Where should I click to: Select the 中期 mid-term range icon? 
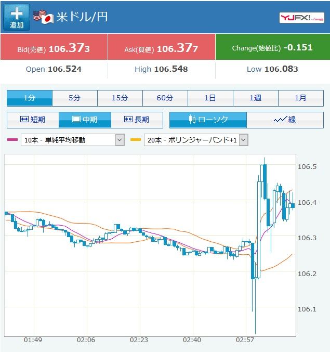click(76, 119)
